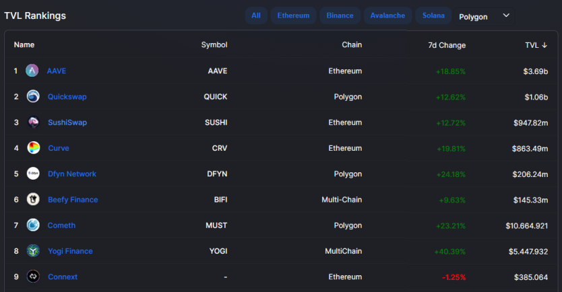Click the Dfyn Network logo icon

33,174
